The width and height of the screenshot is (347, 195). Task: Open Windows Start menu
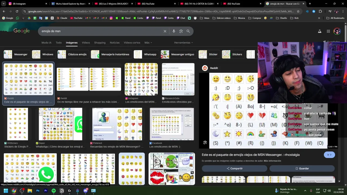pos(6,191)
